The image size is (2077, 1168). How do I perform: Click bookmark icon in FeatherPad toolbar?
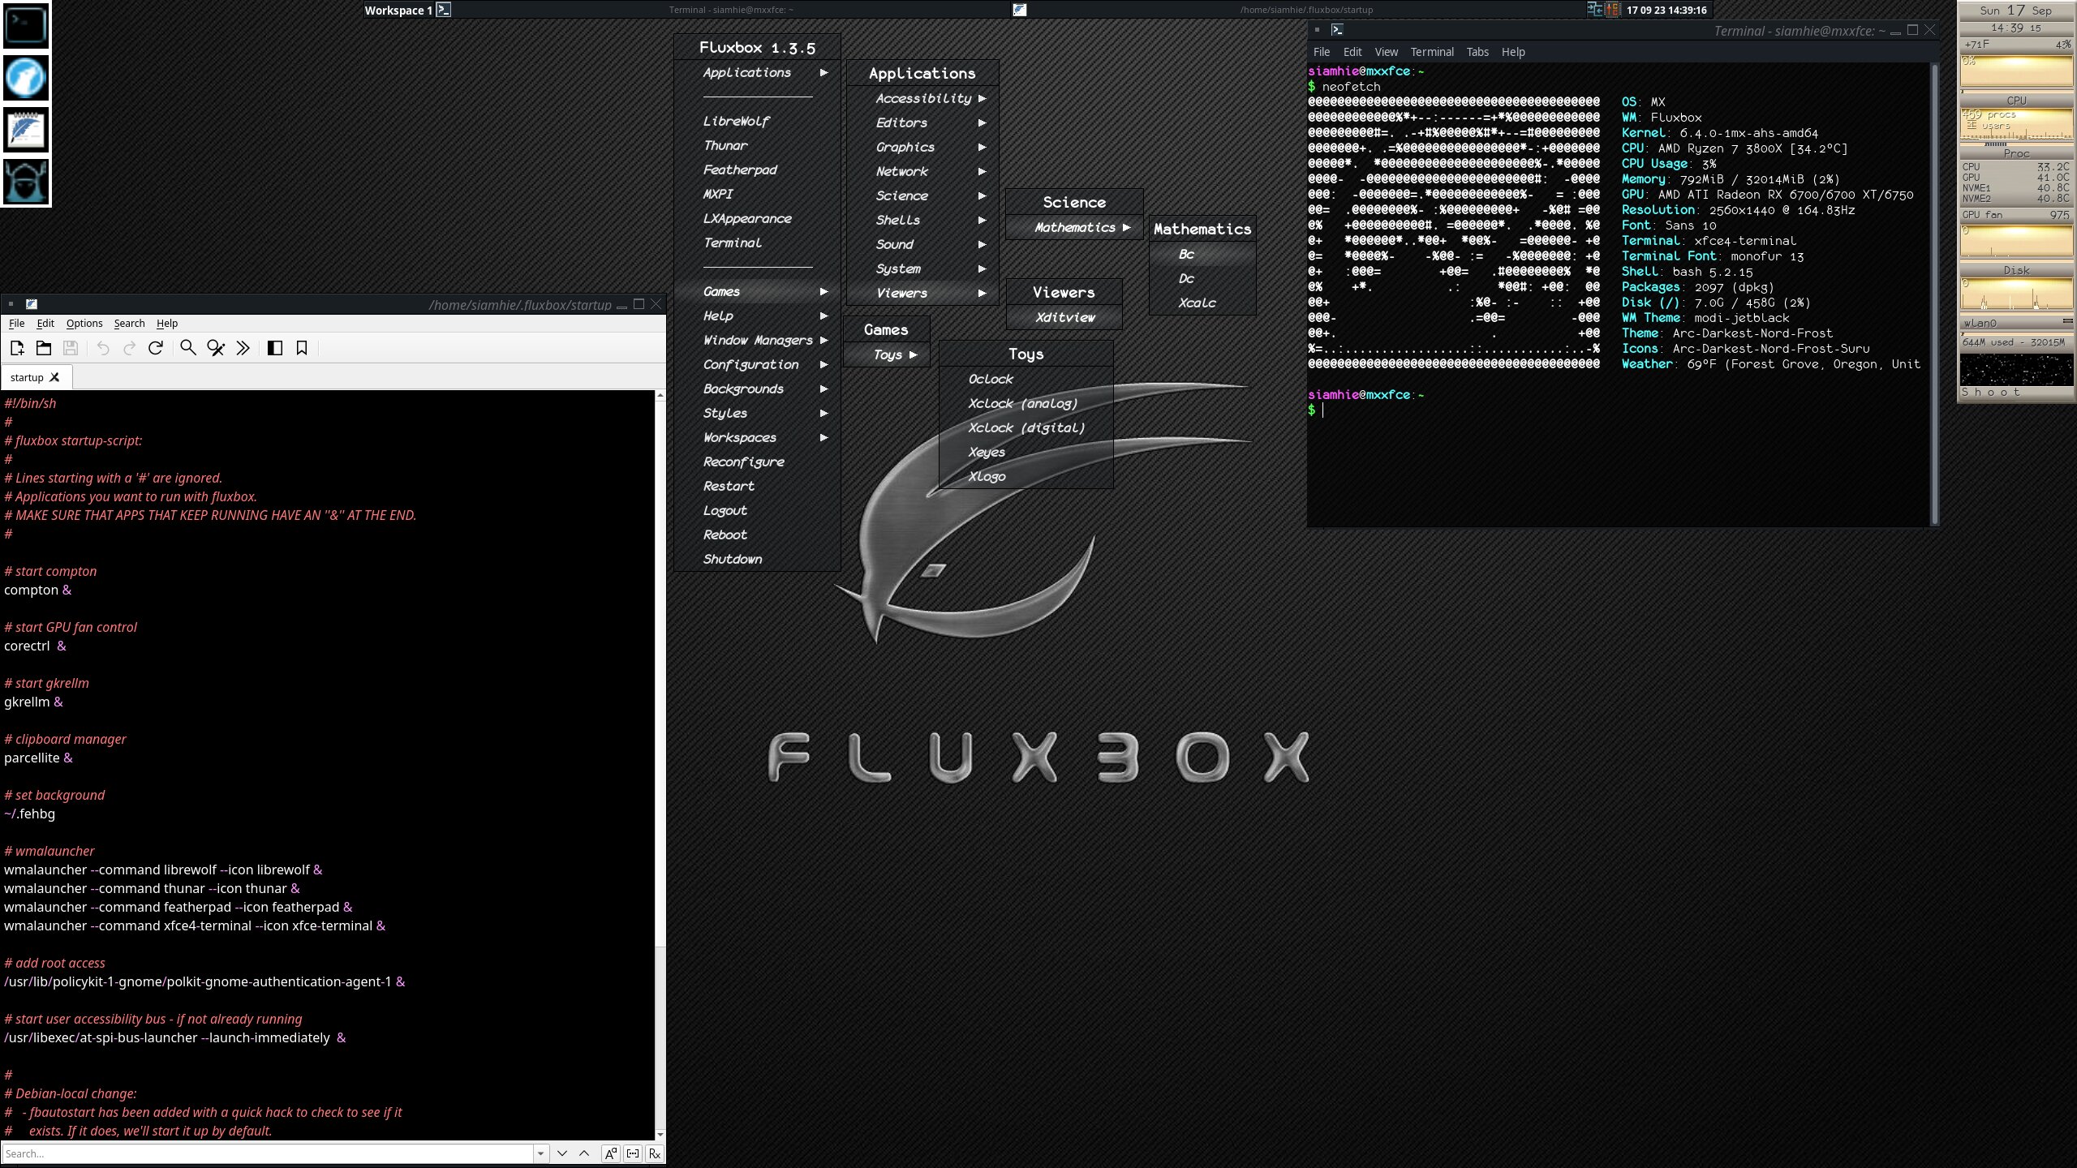point(302,348)
